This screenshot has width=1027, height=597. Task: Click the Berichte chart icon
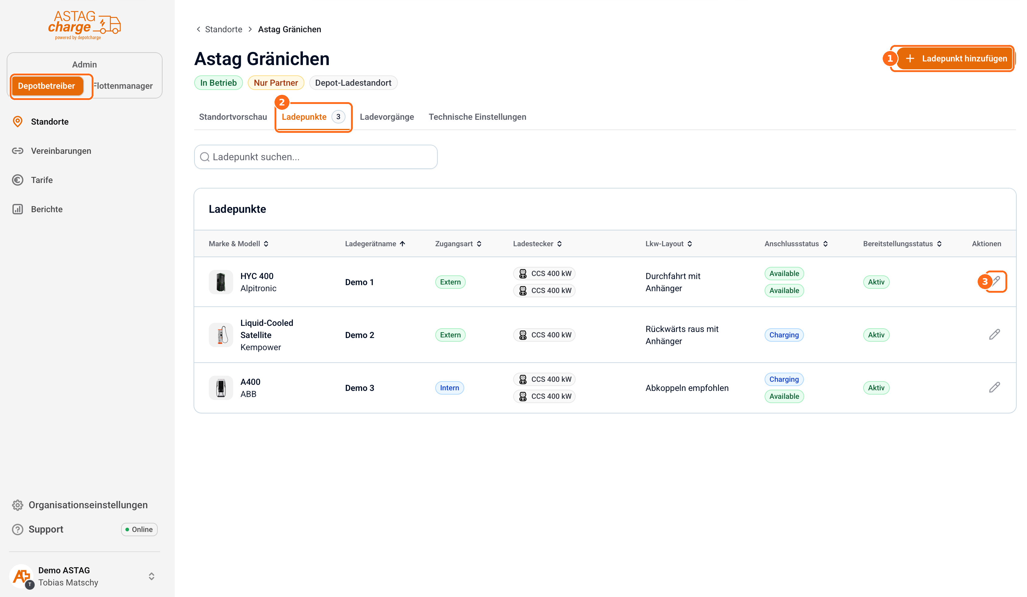[x=18, y=209]
